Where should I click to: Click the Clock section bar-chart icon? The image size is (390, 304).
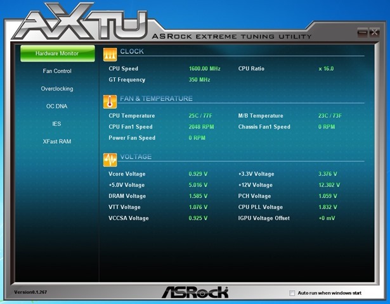point(110,54)
